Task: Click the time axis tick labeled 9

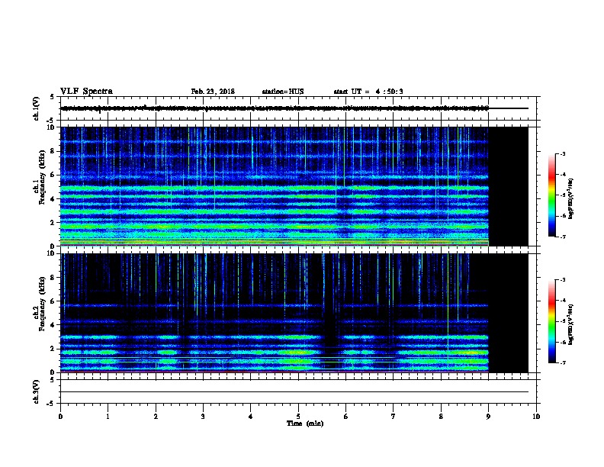Action: pyautogui.click(x=488, y=416)
